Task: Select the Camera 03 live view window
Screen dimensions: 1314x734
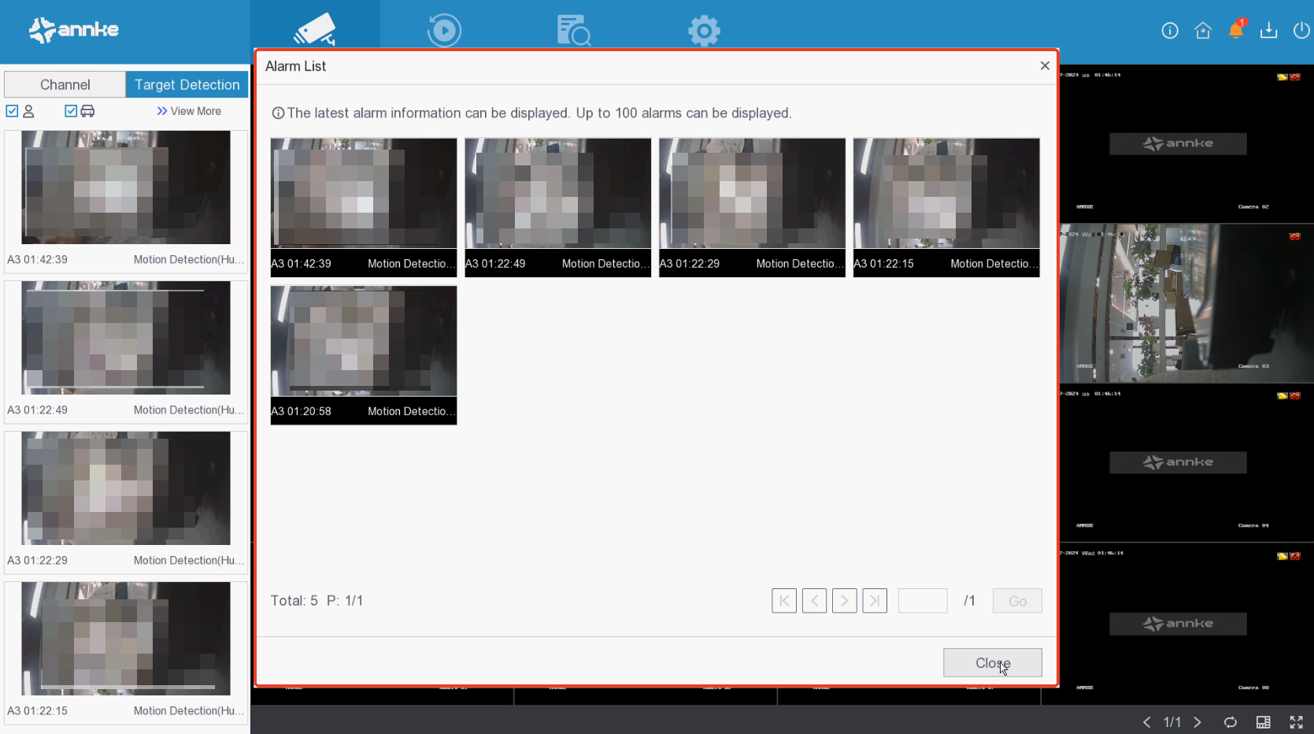Action: [x=1186, y=303]
